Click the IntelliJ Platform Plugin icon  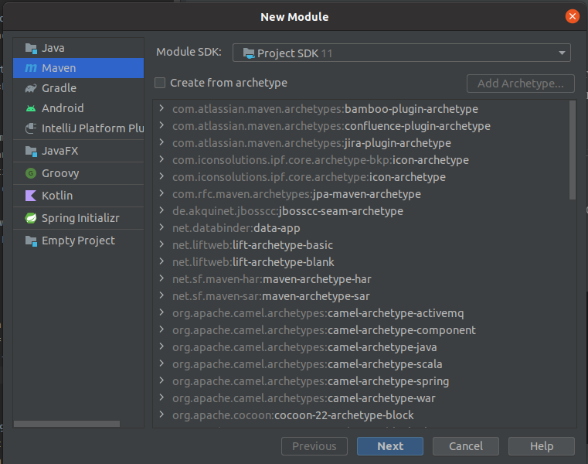(30, 128)
